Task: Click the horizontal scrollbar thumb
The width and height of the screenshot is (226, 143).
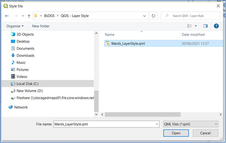Action: click(x=143, y=114)
